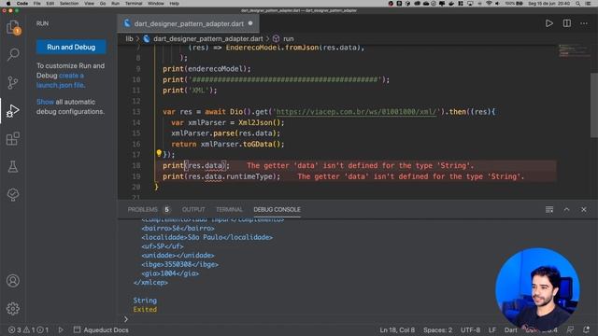The height and width of the screenshot is (336, 598).
Task: Change language mode Dart
Action: pos(511,329)
